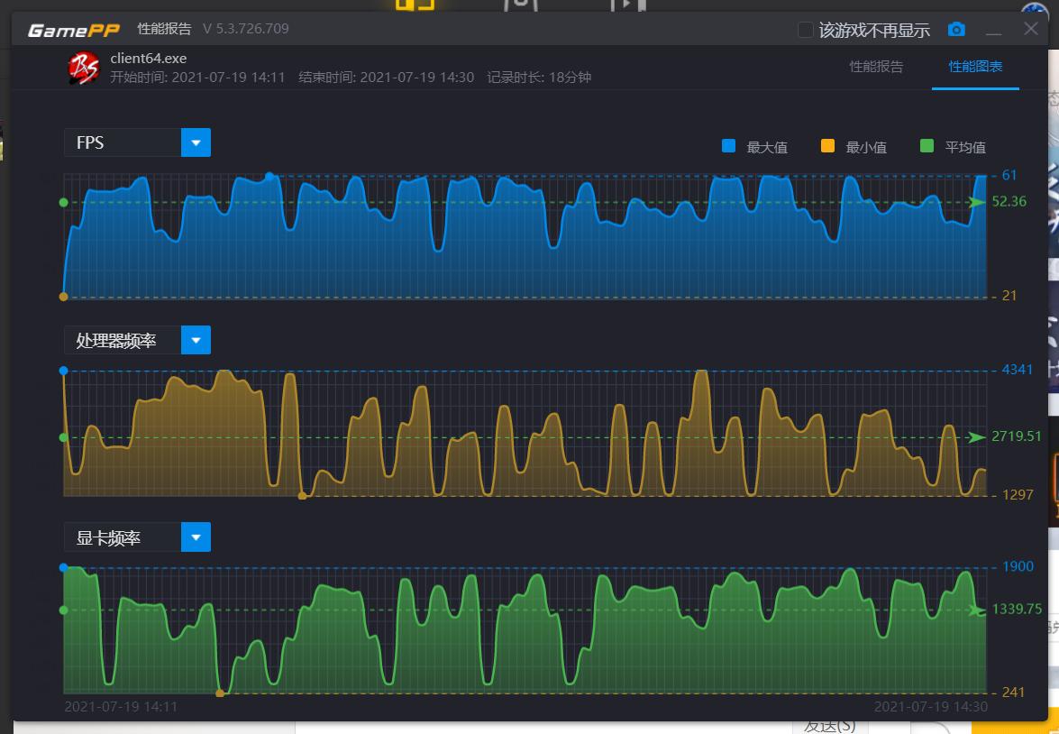Toggle the 最大值 legend item

(754, 147)
